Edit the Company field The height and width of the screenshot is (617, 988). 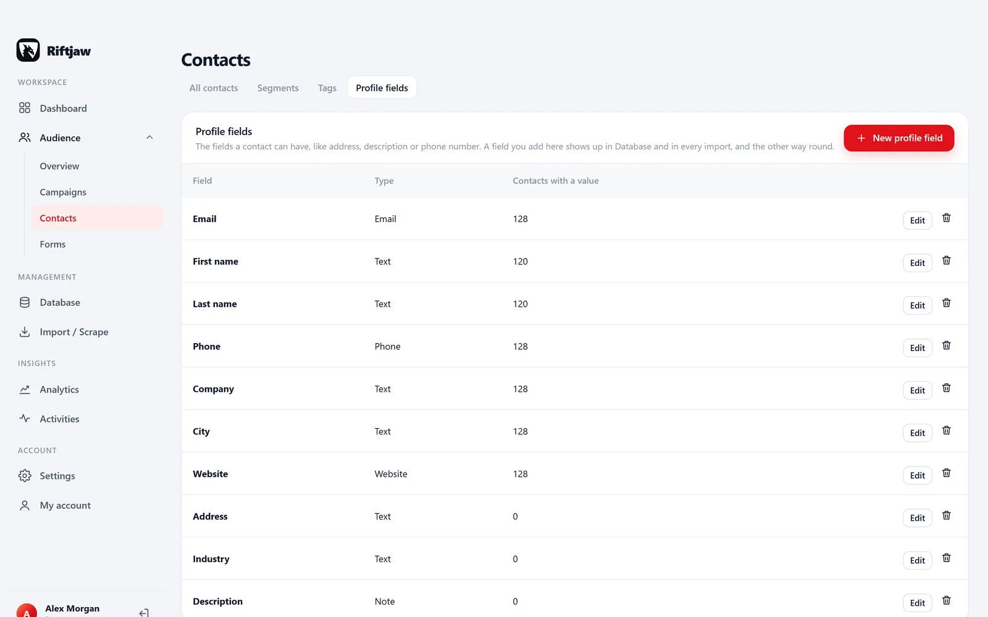[918, 391]
